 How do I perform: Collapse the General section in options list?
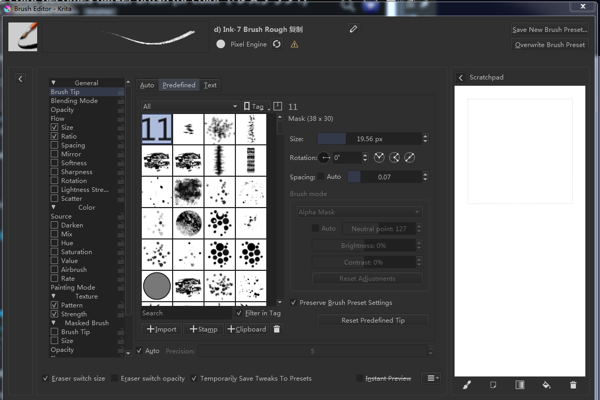point(53,83)
